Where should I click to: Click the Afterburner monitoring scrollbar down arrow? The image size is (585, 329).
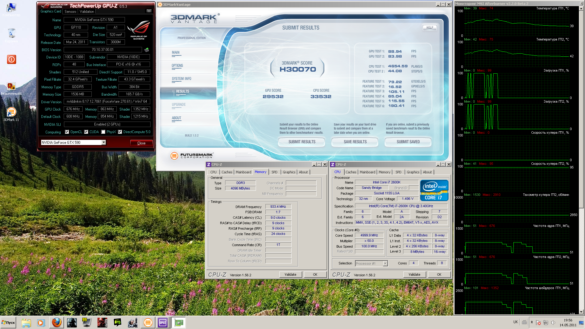point(581,312)
